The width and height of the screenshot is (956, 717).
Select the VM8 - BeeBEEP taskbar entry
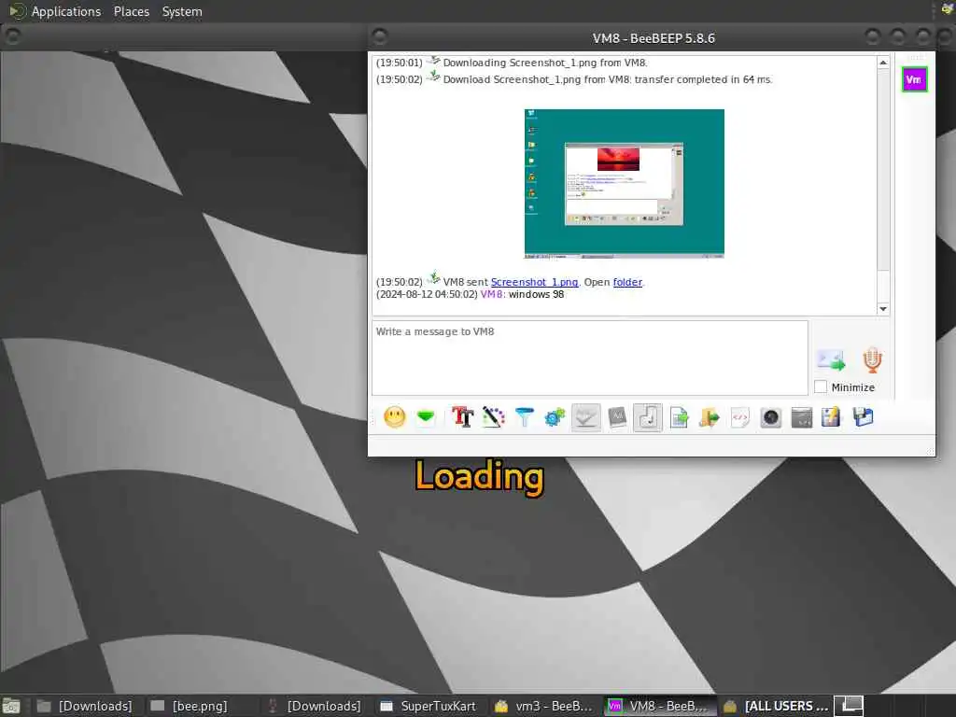pyautogui.click(x=660, y=706)
